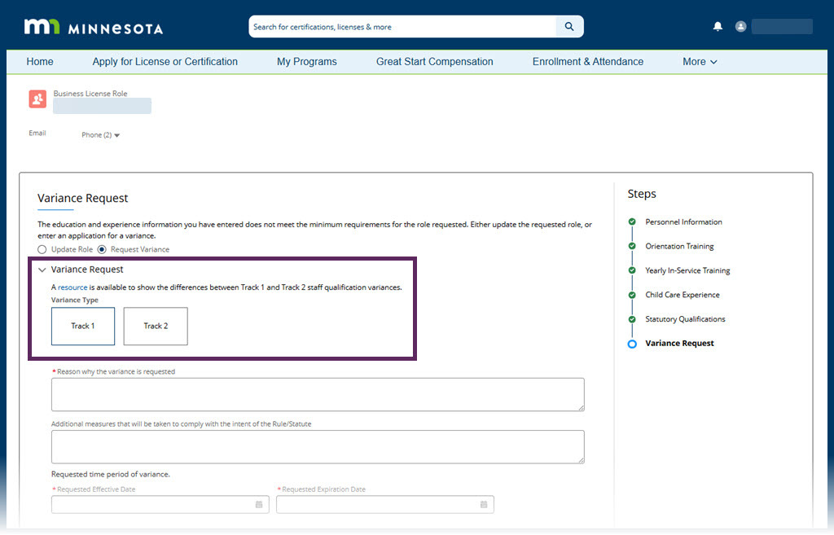This screenshot has width=834, height=535.
Task: Go to the Home tab
Action: [40, 62]
